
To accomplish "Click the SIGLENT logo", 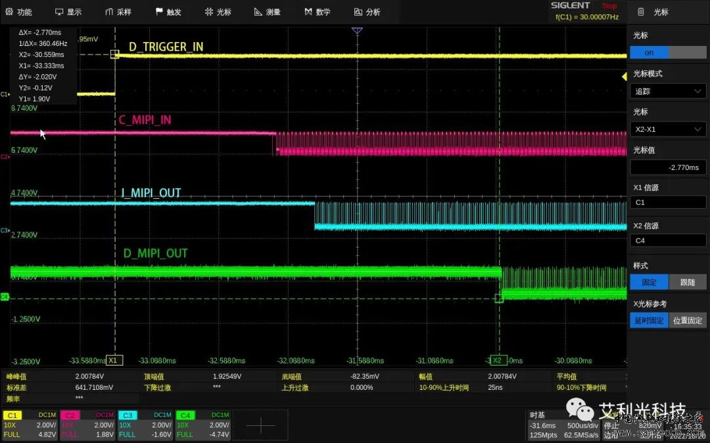I will pos(570,5).
